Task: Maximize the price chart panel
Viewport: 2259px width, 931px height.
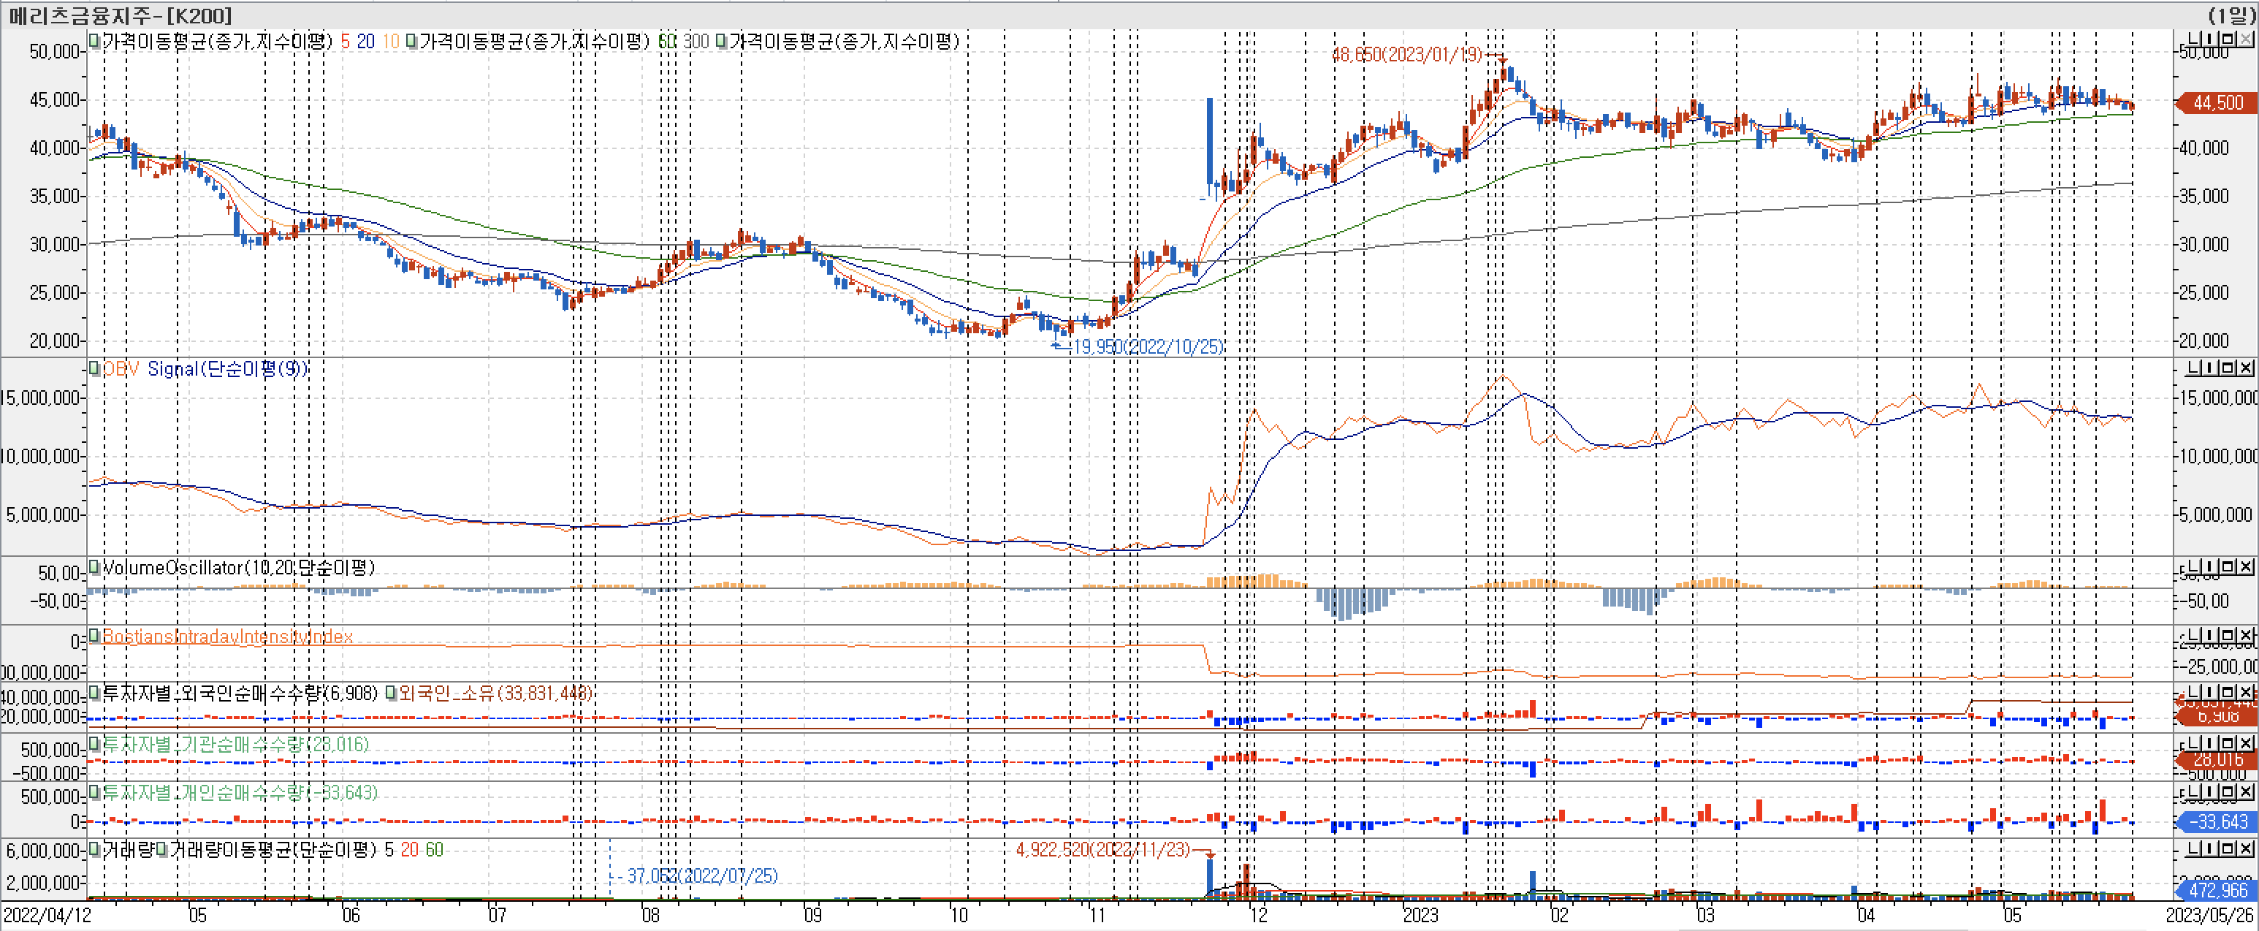Action: pyautogui.click(x=2229, y=39)
